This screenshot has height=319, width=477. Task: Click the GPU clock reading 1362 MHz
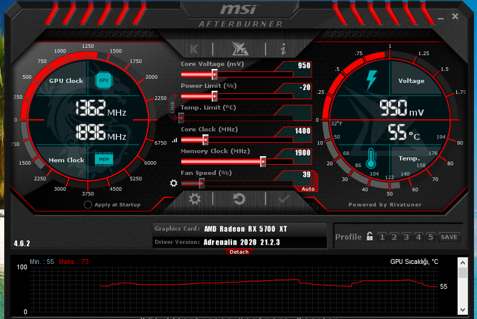coord(101,108)
